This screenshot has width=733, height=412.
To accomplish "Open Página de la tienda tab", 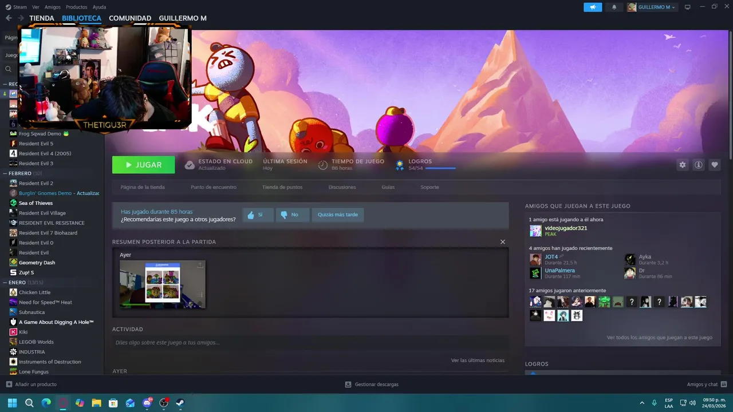I will pyautogui.click(x=143, y=187).
